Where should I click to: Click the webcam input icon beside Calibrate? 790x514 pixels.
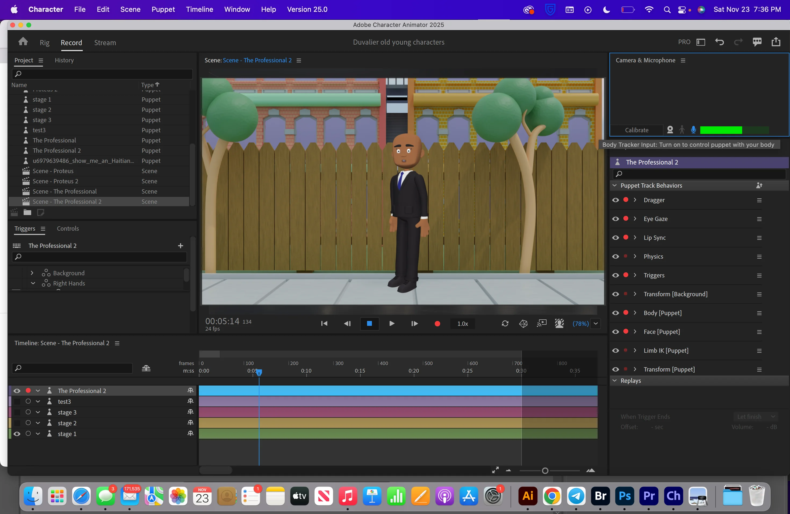tap(670, 130)
